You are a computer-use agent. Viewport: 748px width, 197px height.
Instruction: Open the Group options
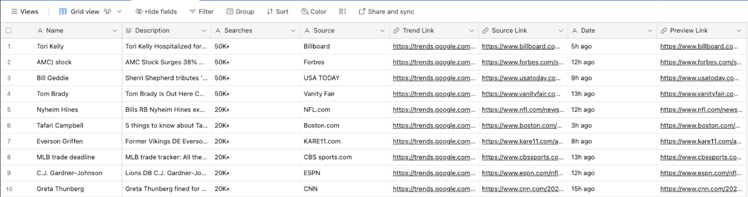click(x=240, y=12)
